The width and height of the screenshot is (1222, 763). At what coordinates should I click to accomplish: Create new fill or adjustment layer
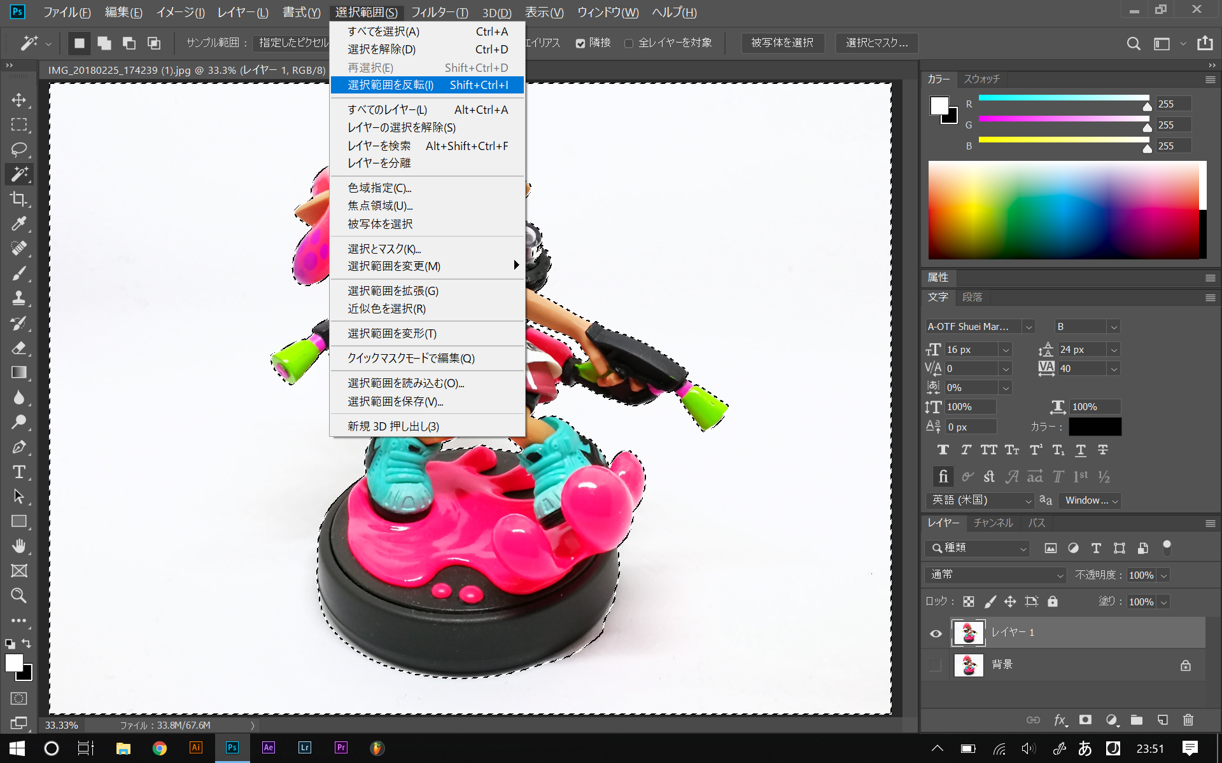tap(1111, 720)
